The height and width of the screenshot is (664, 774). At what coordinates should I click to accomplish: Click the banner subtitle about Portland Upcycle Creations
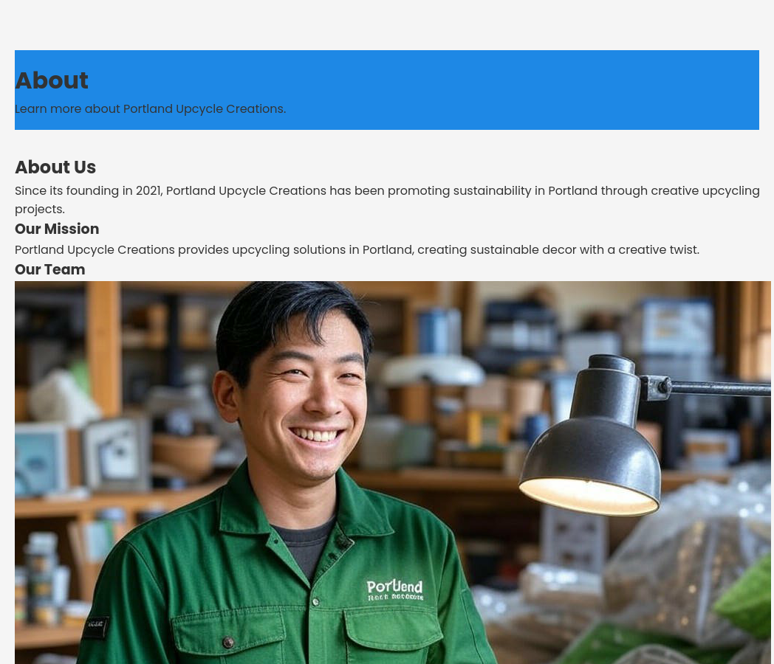click(x=150, y=109)
